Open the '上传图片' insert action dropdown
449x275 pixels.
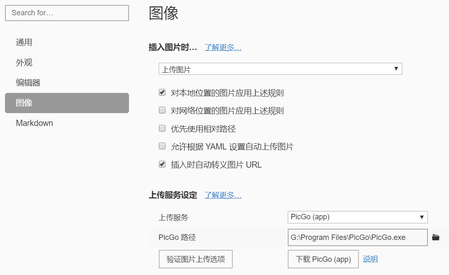click(280, 69)
